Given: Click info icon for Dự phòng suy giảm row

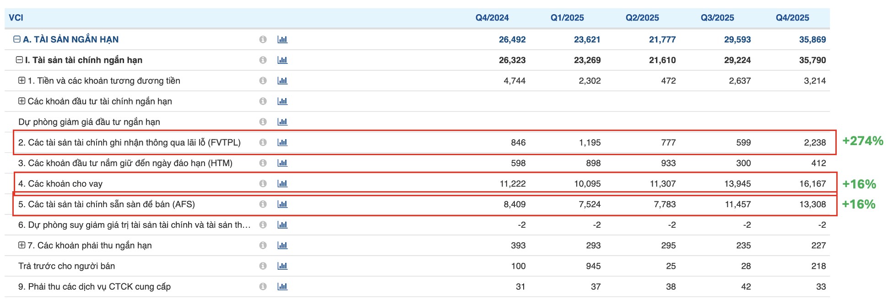Looking at the screenshot, I should tap(263, 225).
